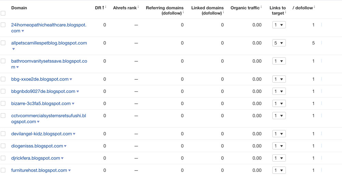Sort by Domain column header
This screenshot has height=176, width=342.
[19, 8]
